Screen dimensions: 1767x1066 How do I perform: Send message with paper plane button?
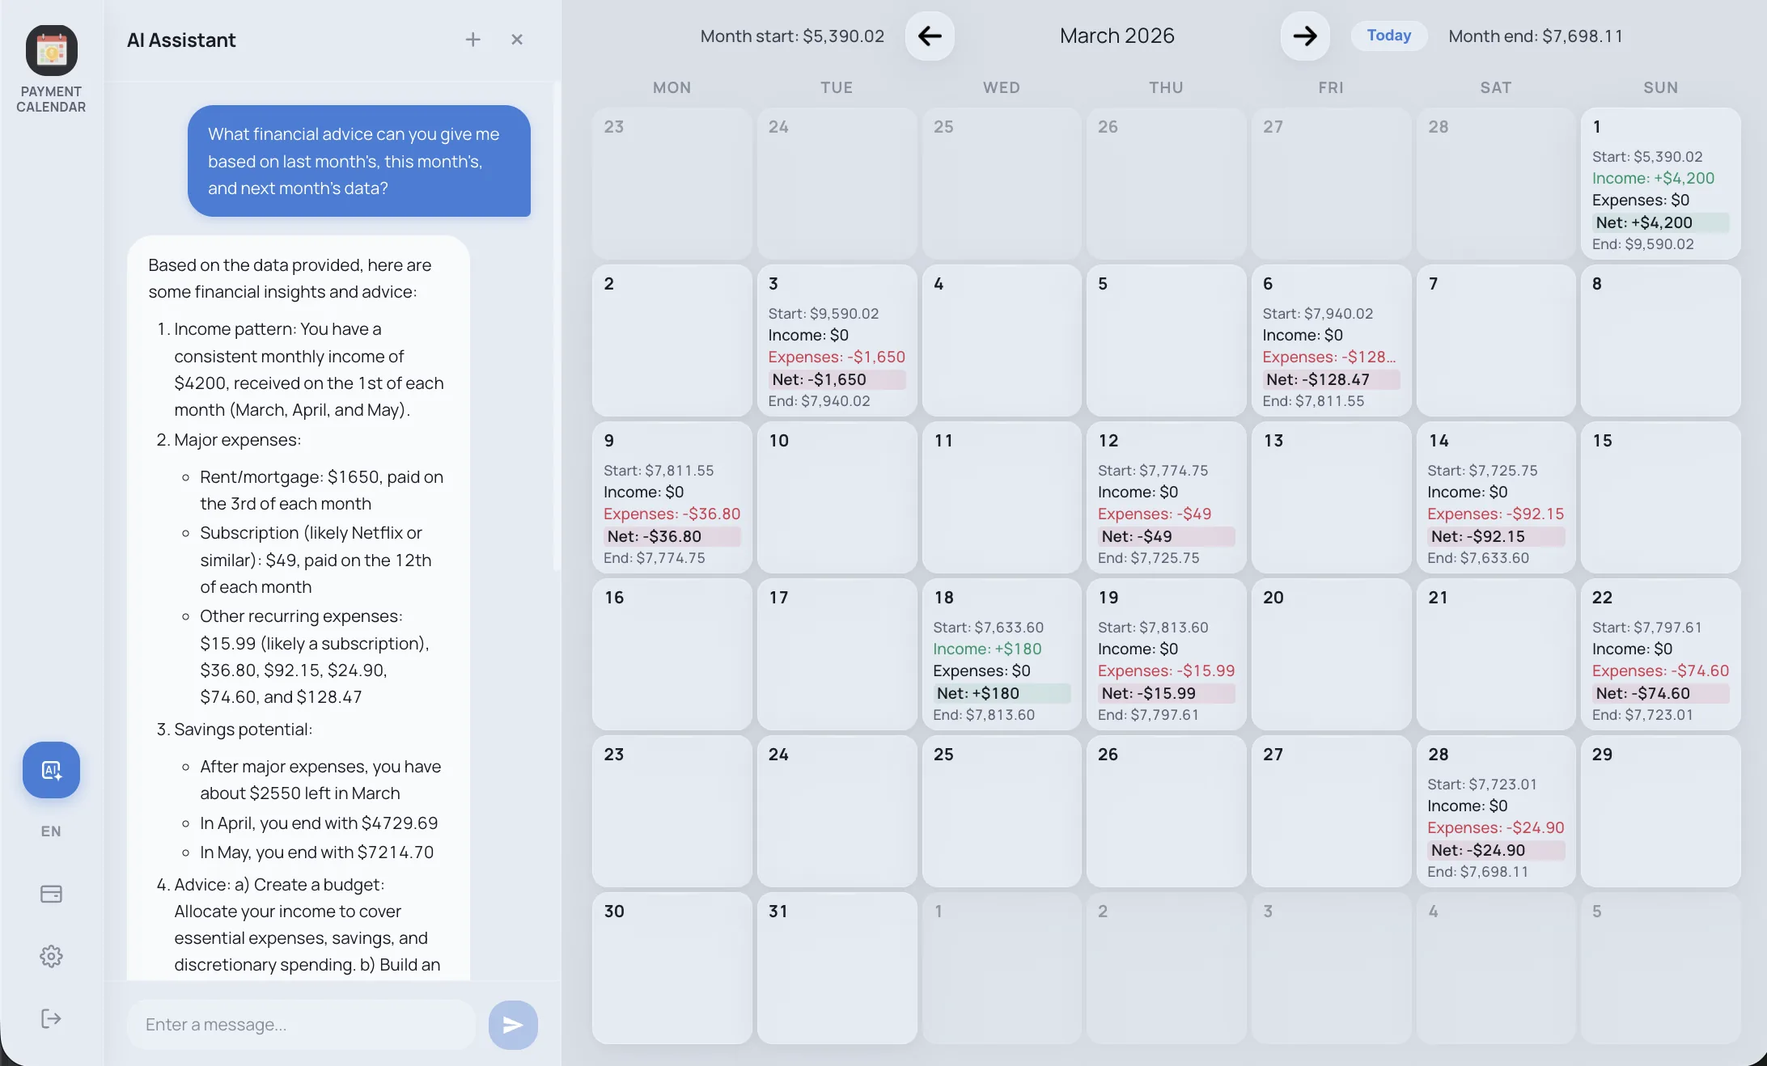[513, 1025]
